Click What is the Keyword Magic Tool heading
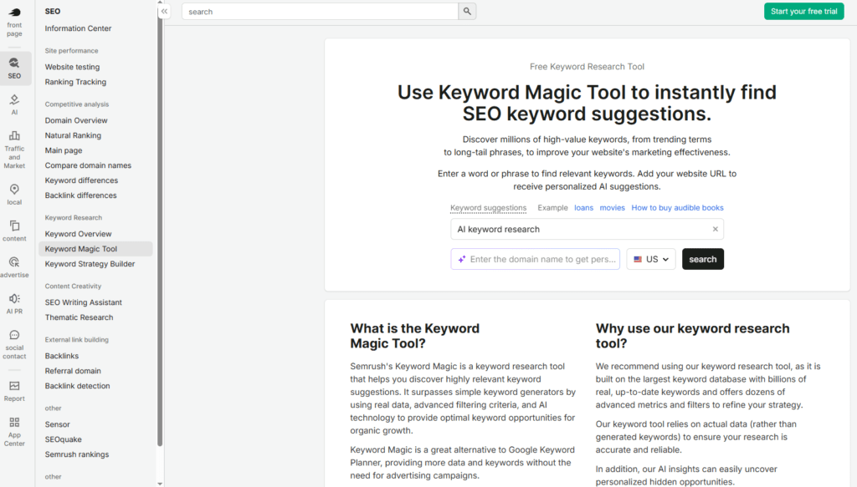The width and height of the screenshot is (857, 487). pyautogui.click(x=415, y=336)
